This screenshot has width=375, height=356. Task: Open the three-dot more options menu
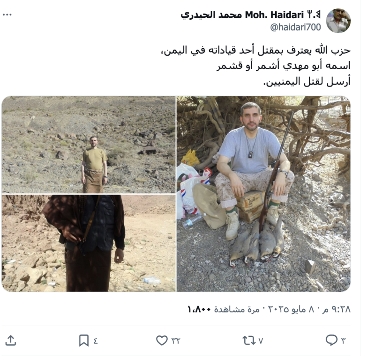[x=7, y=15]
